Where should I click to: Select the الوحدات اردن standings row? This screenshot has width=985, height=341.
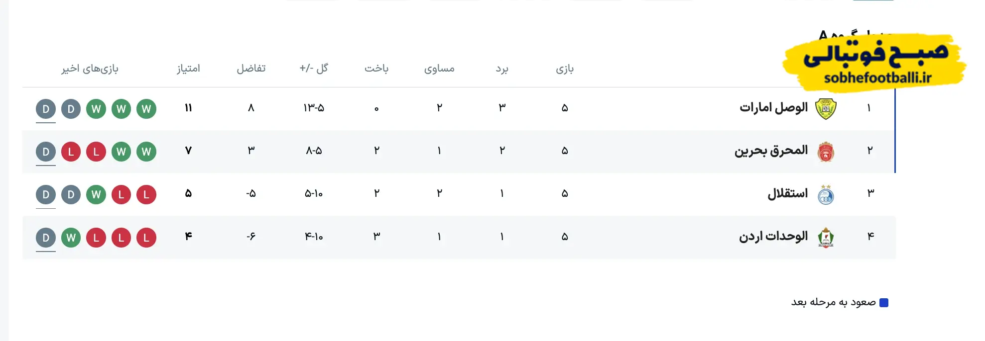click(498, 238)
